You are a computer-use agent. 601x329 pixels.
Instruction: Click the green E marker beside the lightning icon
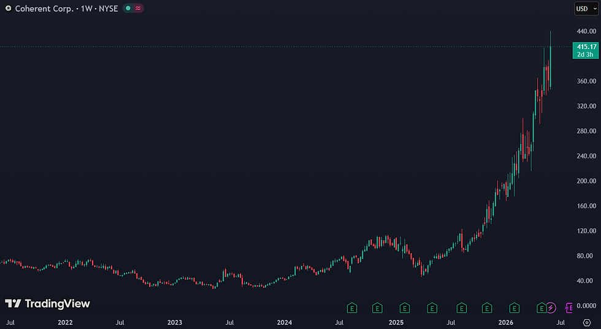541,308
